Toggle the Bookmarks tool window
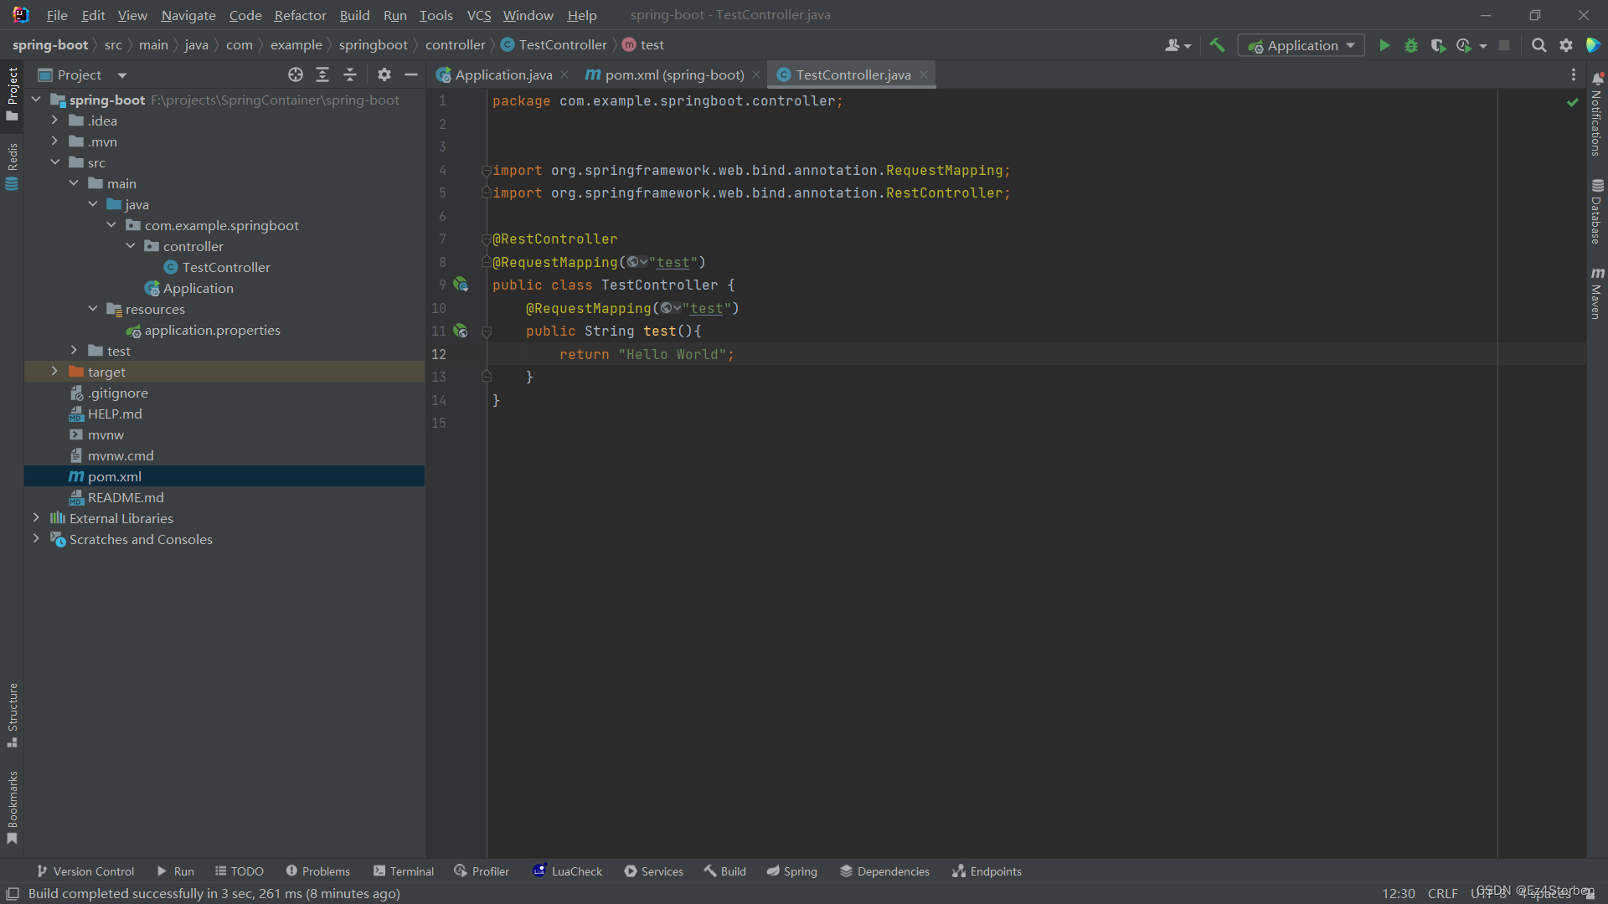The image size is (1608, 904). tap(12, 806)
